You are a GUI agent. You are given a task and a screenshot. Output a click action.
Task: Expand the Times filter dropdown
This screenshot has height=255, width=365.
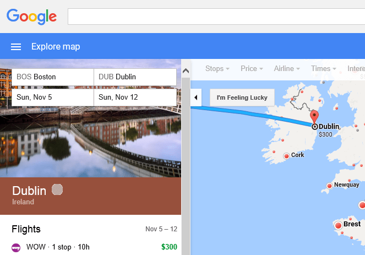(323, 69)
